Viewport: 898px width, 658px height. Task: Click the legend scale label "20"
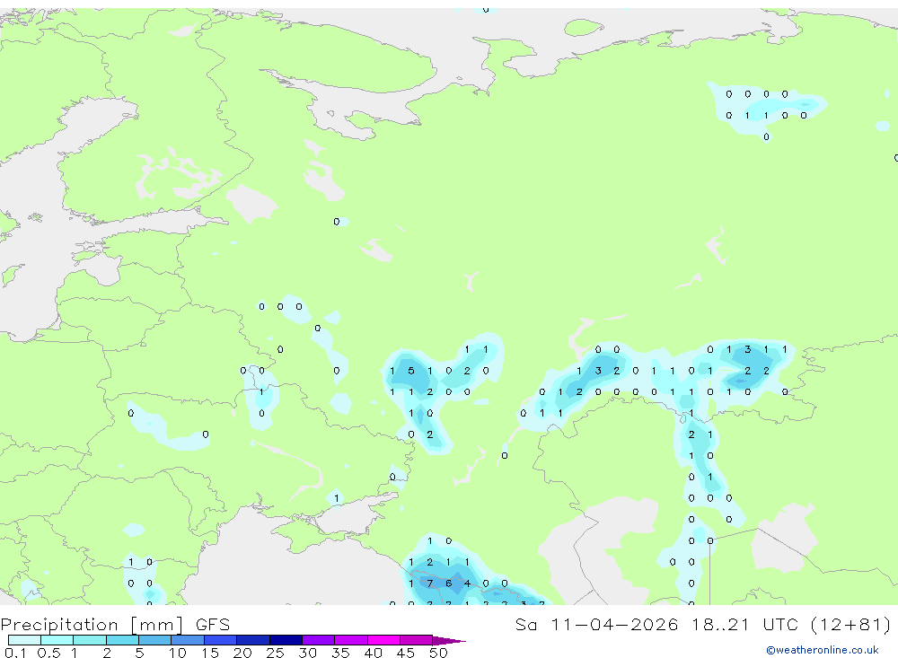click(x=242, y=653)
